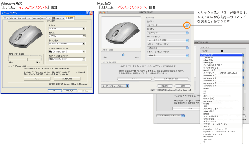Choose クイック/オート スクロール(Firefox) in the list
The height and width of the screenshot is (145, 250).
[222, 73]
